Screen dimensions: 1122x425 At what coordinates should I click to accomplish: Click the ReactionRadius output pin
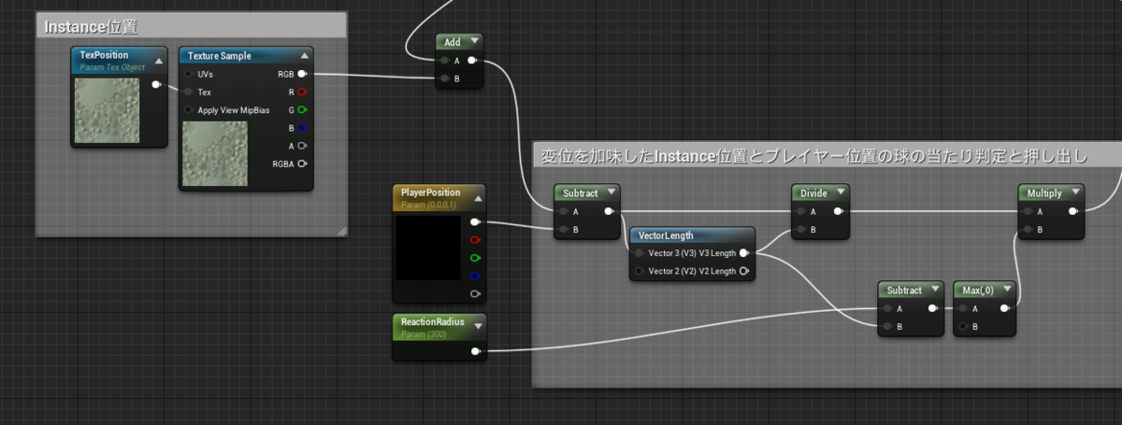click(x=476, y=351)
